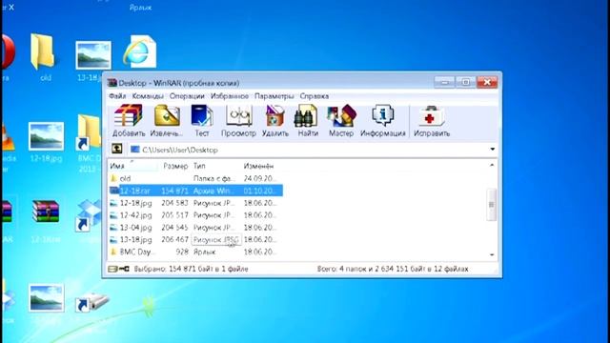Maximize the WinRAR window
610x343 pixels.
coord(466,82)
